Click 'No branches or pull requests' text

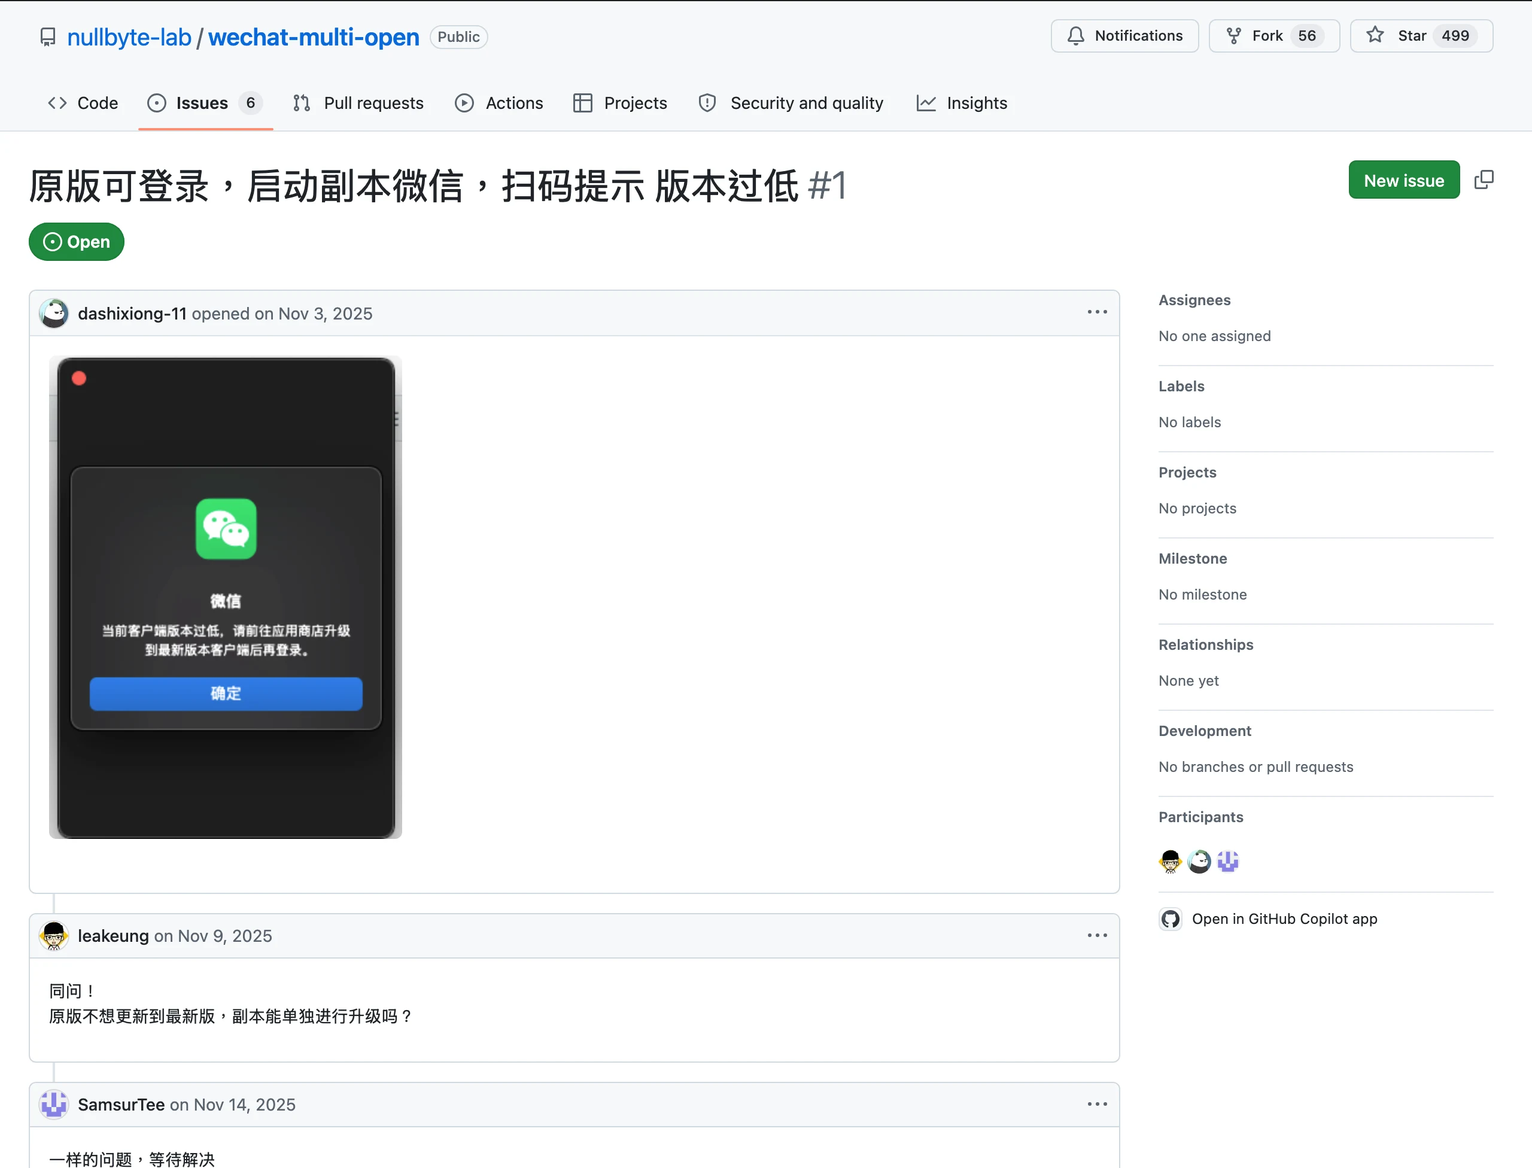pyautogui.click(x=1256, y=768)
